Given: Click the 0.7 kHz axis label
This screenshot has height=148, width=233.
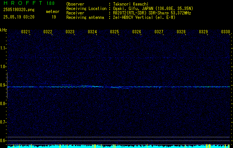Looking at the screenshot, I should coord(3,122).
